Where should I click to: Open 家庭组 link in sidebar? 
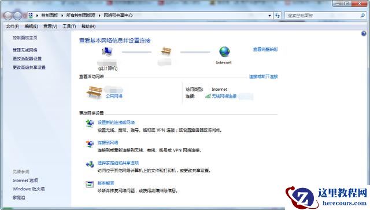coord(19,197)
